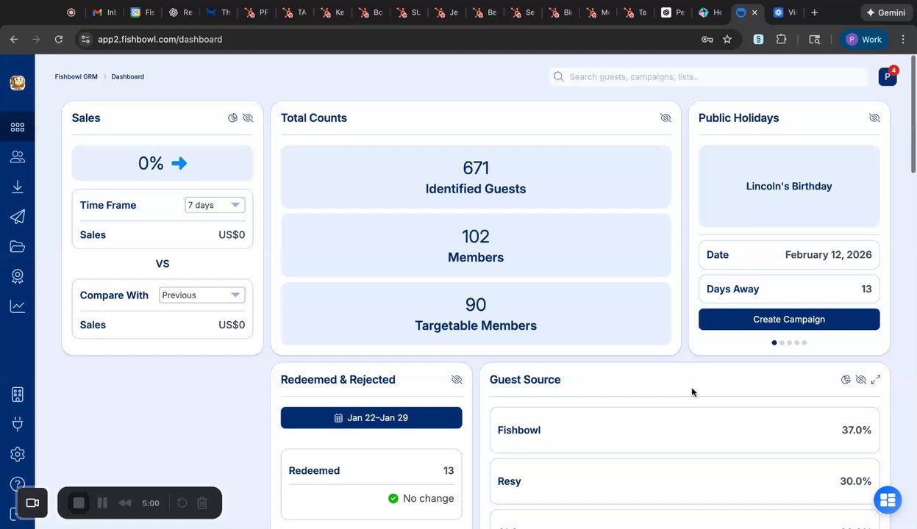Select the first holiday carousel dot
The height and width of the screenshot is (529, 917).
(774, 342)
